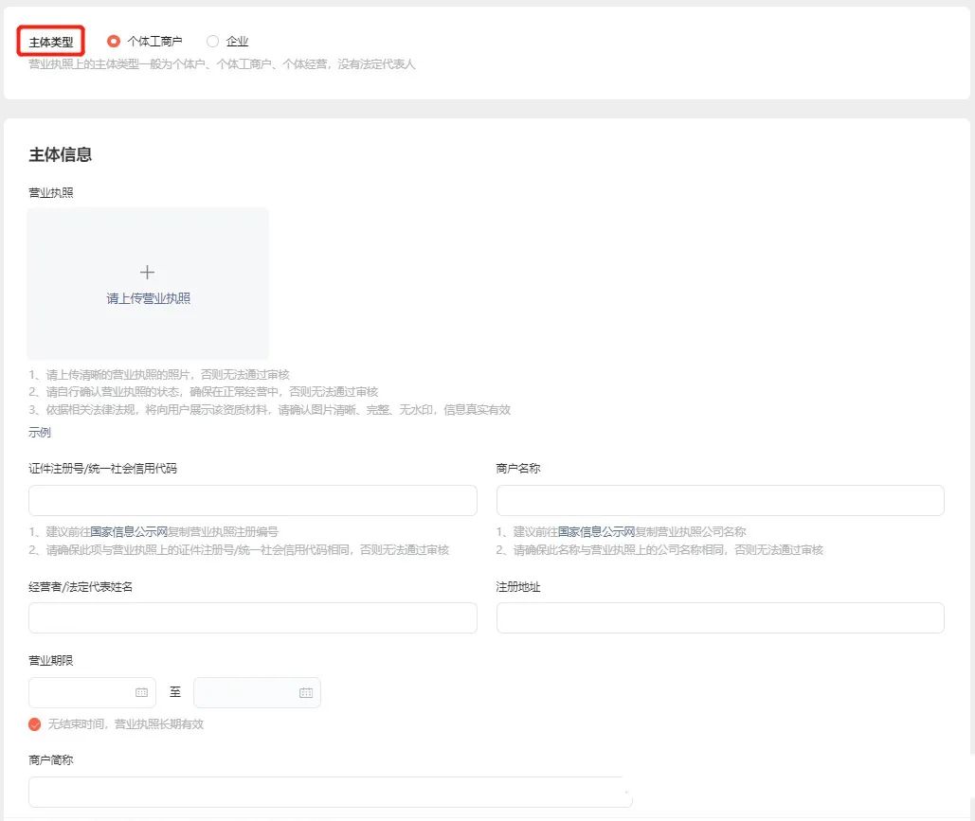Toggle 无结束时间，营业执照长期有效 checkbox
This screenshot has width=975, height=821.
35,724
